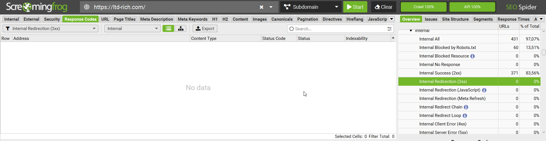Select Internal Blocked by Robots.txt row
Viewport: 546px width, 141px height.
[x=469, y=47]
